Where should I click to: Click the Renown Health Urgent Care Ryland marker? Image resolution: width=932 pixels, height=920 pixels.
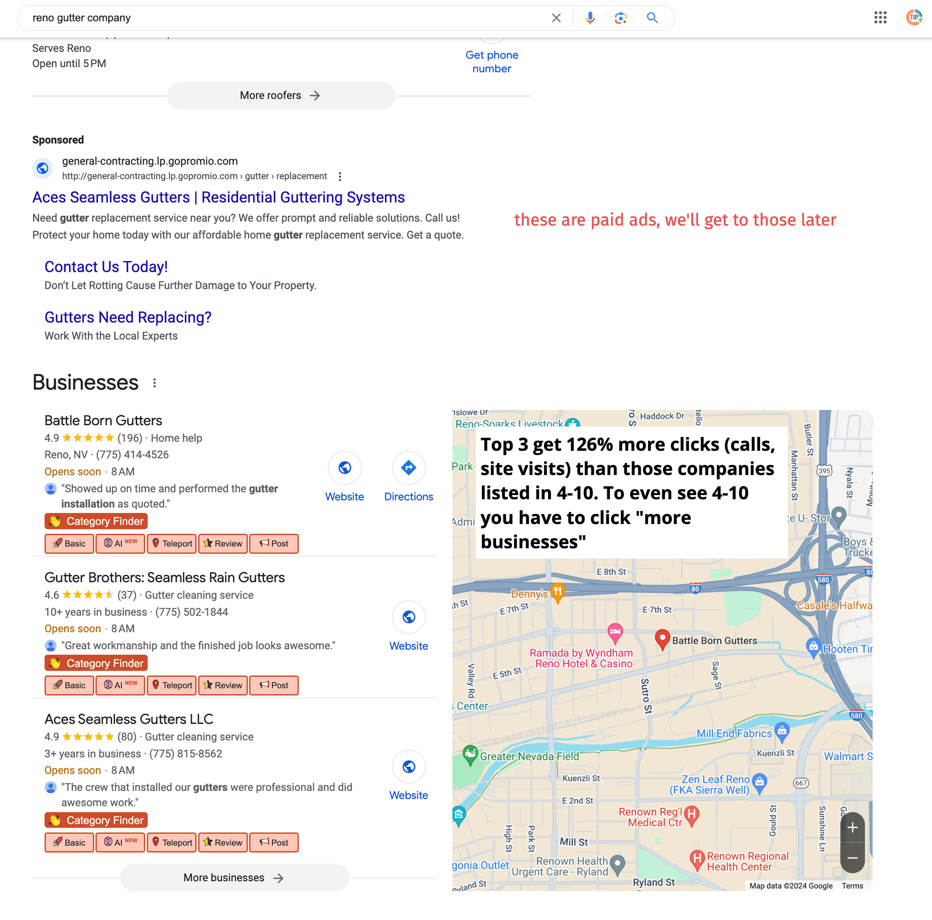(x=617, y=865)
